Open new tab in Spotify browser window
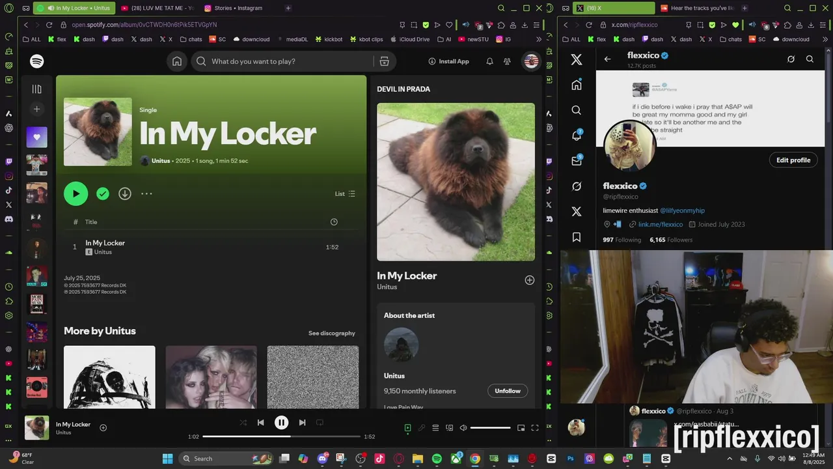This screenshot has width=833, height=469. [288, 8]
